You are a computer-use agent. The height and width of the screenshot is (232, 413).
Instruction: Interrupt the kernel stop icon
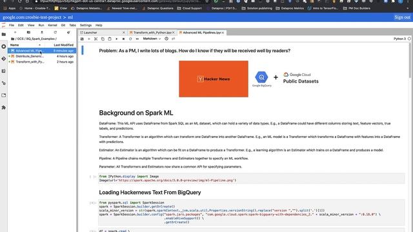coord(123,39)
